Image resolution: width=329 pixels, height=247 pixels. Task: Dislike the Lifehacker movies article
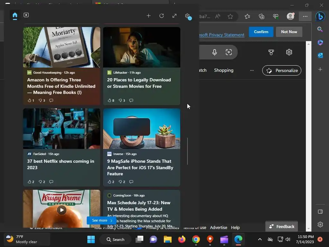click(122, 100)
